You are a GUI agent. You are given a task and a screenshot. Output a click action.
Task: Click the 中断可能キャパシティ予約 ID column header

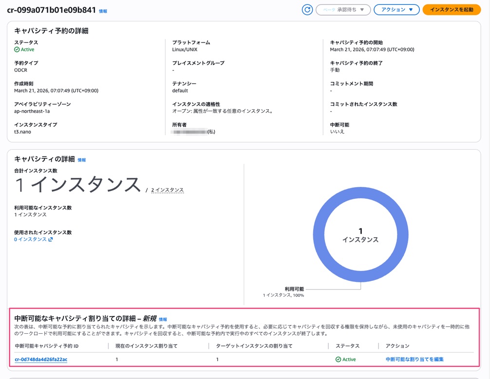(x=47, y=346)
